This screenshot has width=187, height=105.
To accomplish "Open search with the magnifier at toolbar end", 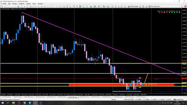I will [182, 6].
